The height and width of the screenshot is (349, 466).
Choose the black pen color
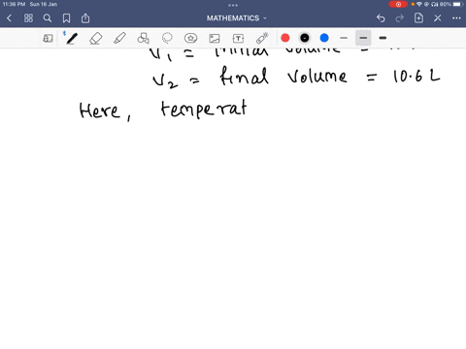tap(305, 38)
